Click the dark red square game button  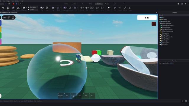pyautogui.click(x=154, y=24)
